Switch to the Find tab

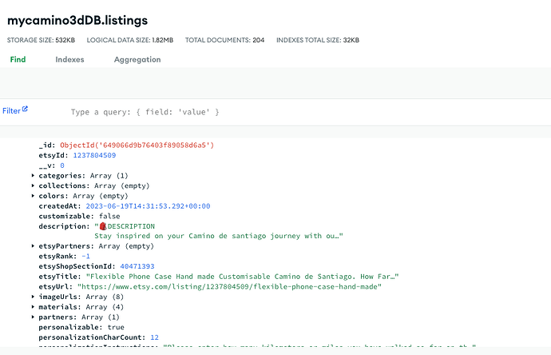pos(18,60)
